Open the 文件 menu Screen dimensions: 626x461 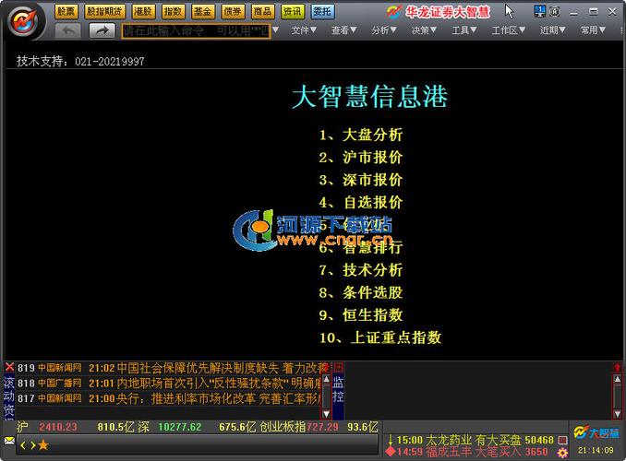coord(304,30)
